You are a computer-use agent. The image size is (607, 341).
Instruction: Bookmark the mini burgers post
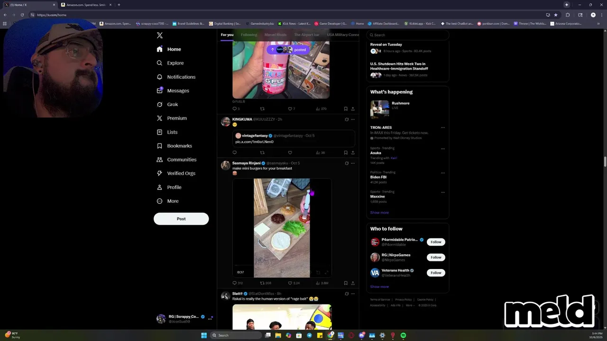345,283
